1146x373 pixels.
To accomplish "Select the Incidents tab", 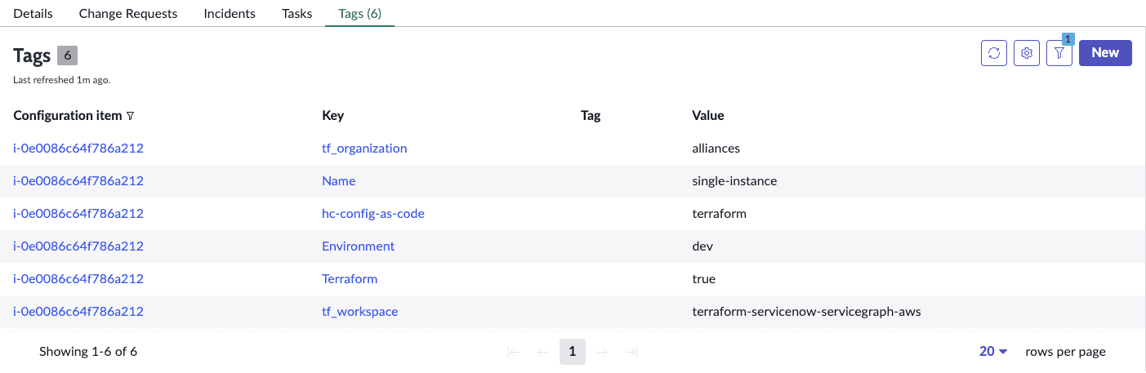I will (230, 14).
